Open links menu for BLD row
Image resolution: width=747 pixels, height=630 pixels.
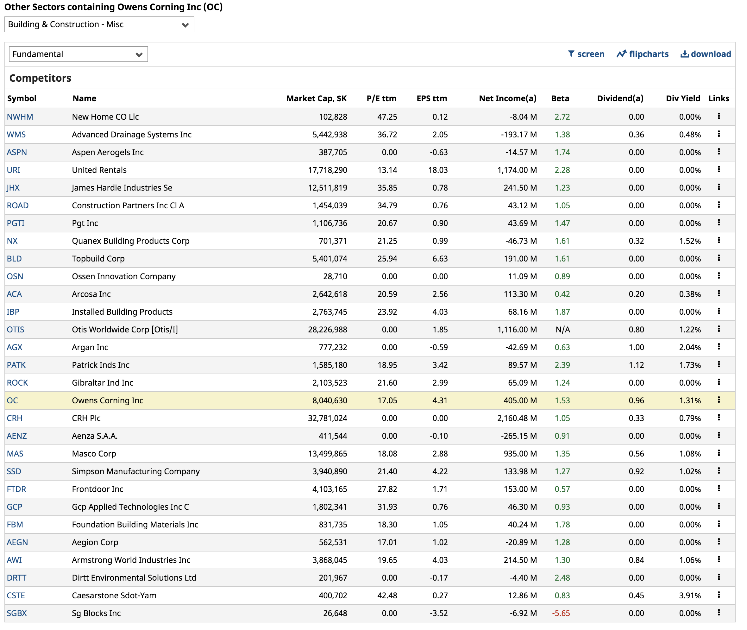click(719, 258)
